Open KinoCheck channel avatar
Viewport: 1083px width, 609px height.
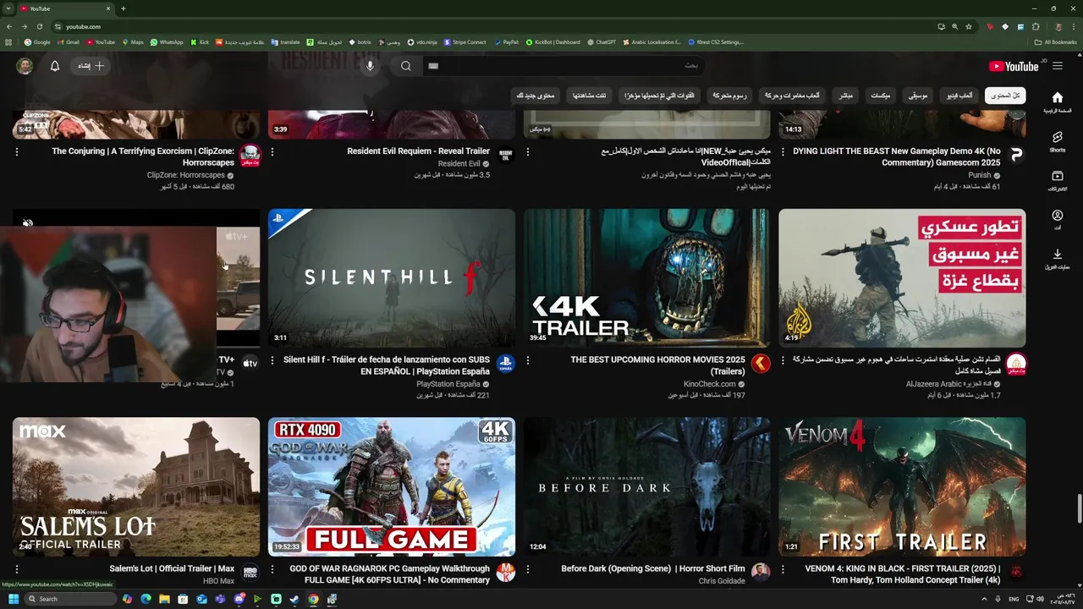[x=761, y=364]
